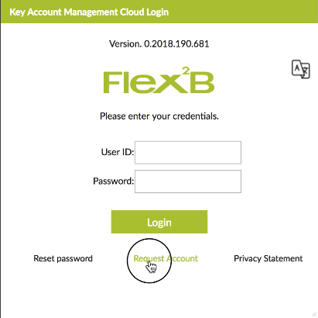The width and height of the screenshot is (318, 318).
Task: Open the Privacy Statement link
Action: (x=268, y=258)
